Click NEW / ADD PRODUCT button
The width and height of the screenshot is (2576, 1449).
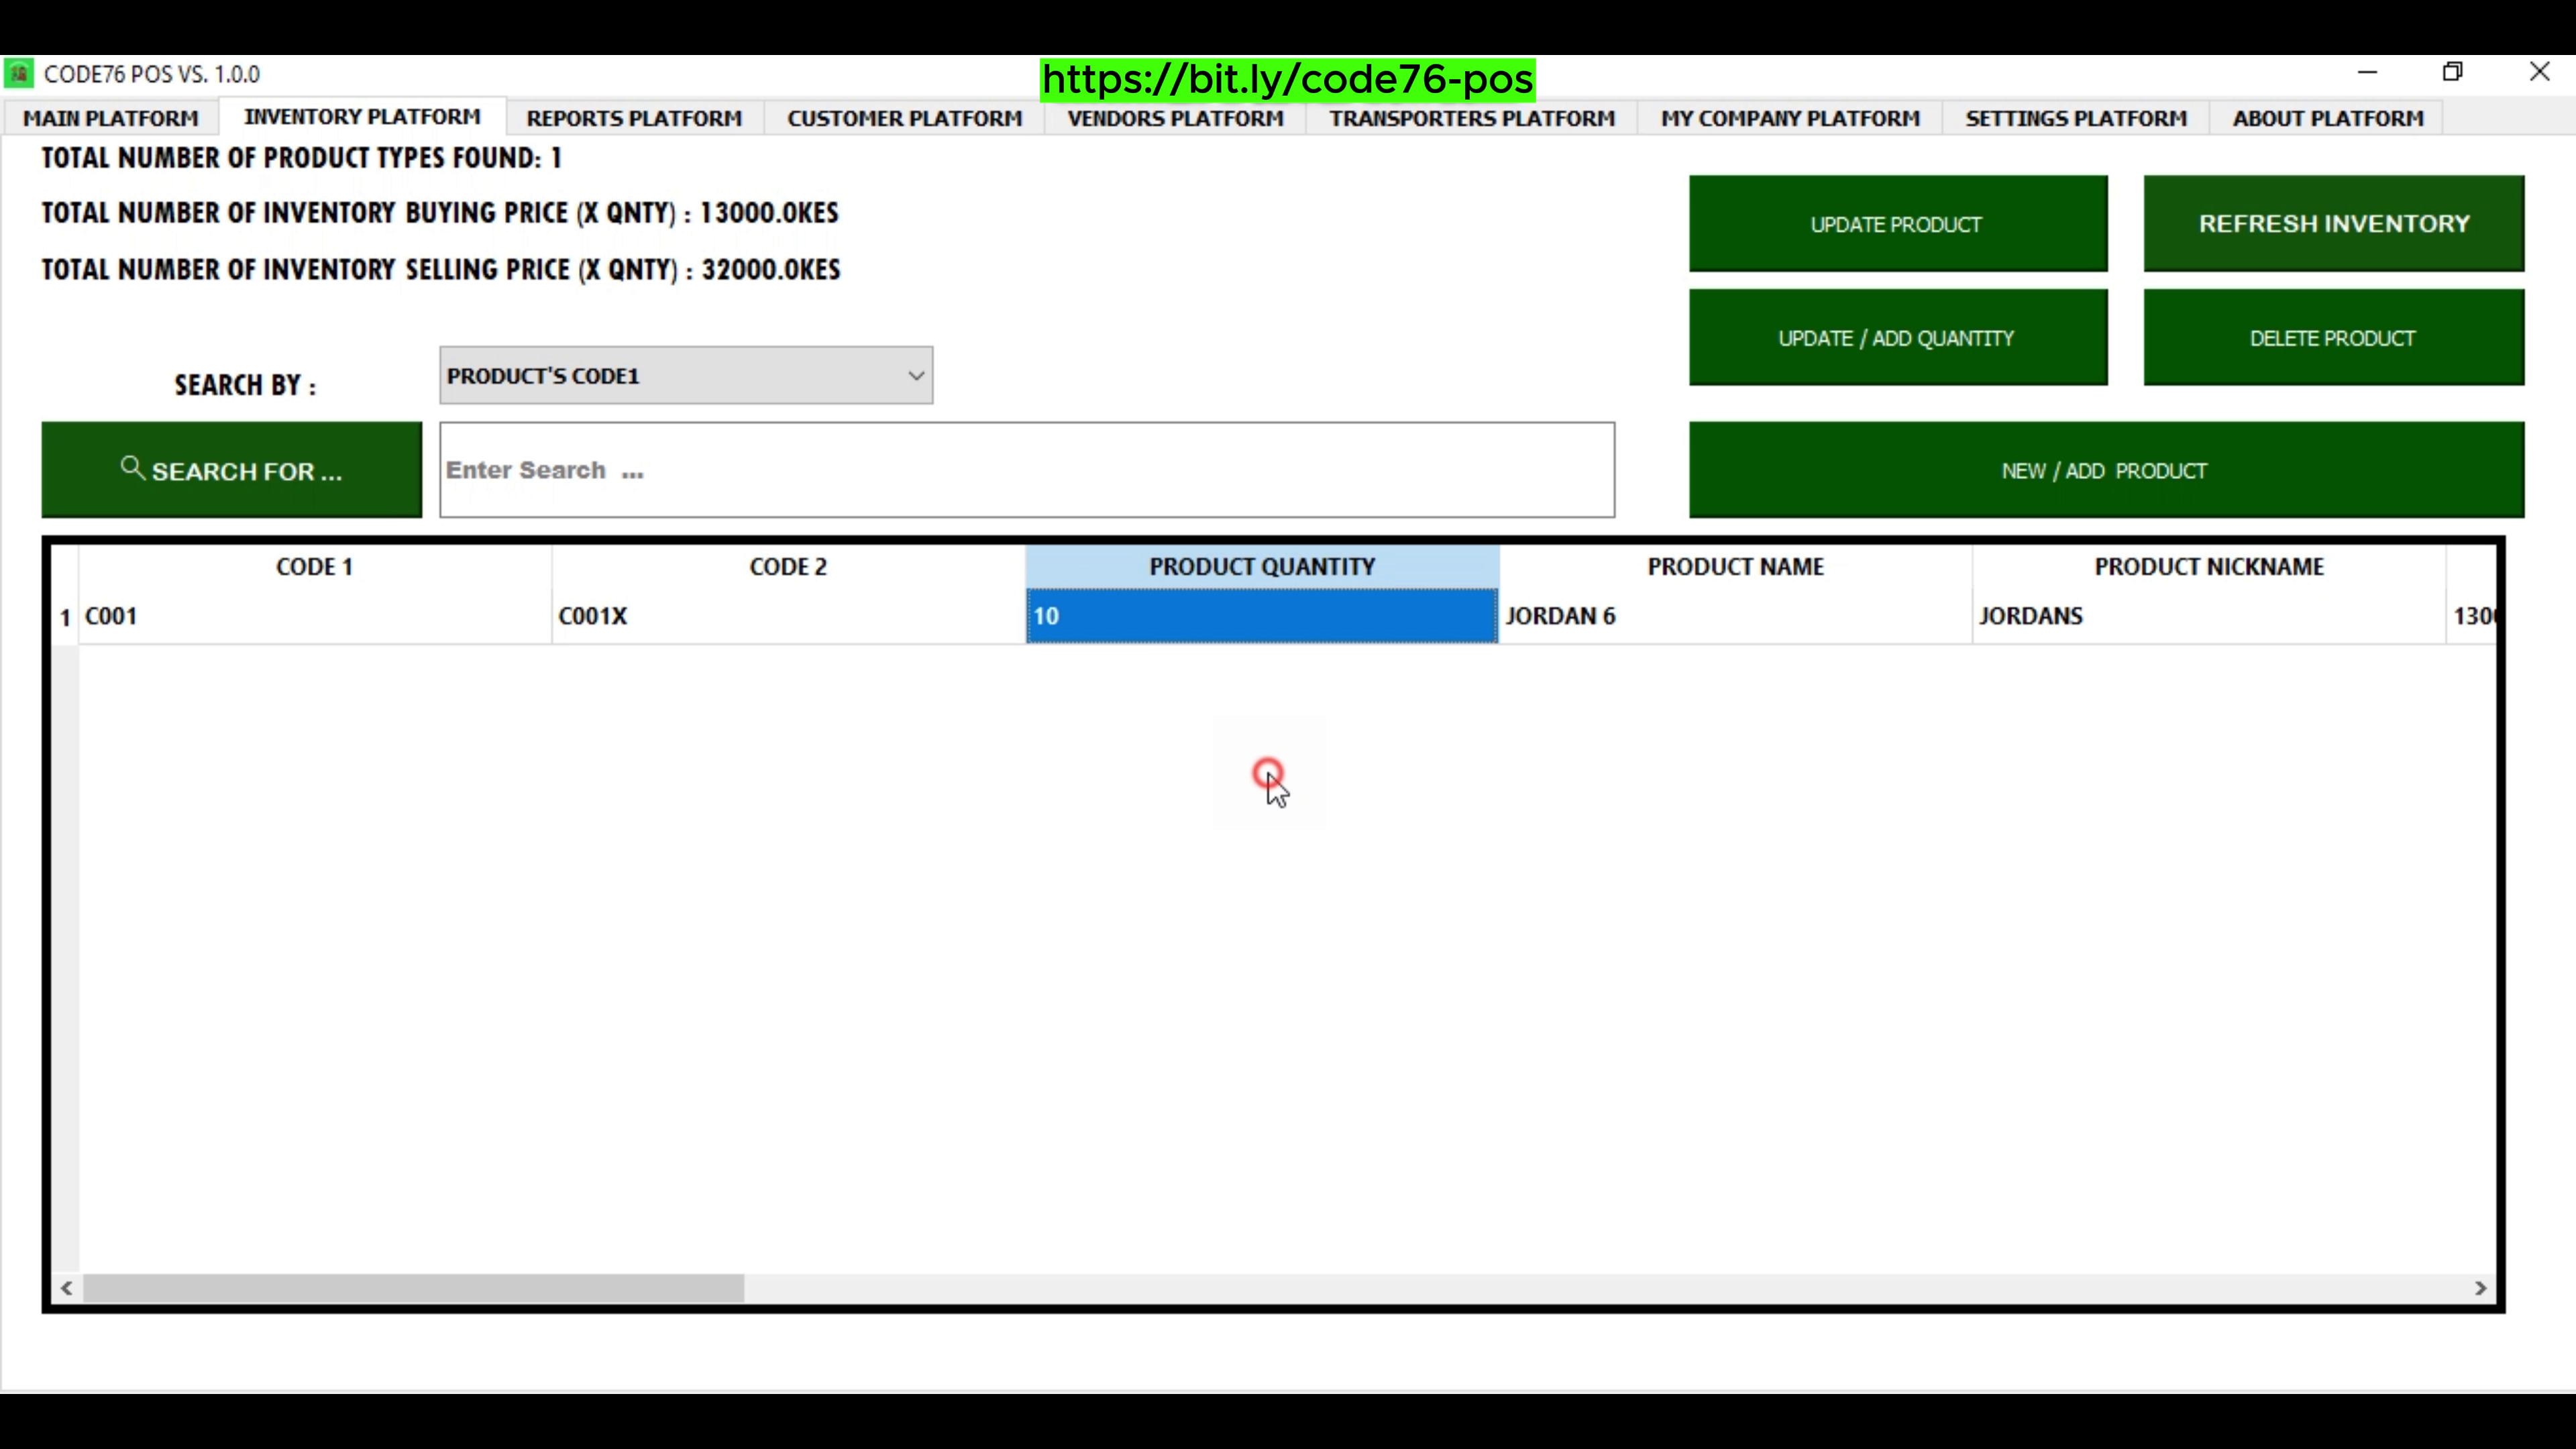click(2106, 470)
